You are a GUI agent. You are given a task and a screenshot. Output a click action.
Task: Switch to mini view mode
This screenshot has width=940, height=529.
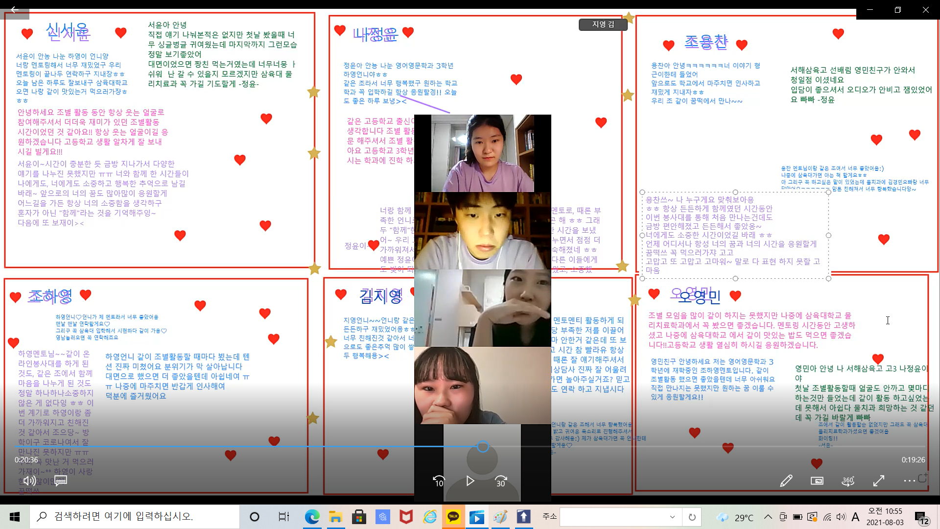[817, 481]
